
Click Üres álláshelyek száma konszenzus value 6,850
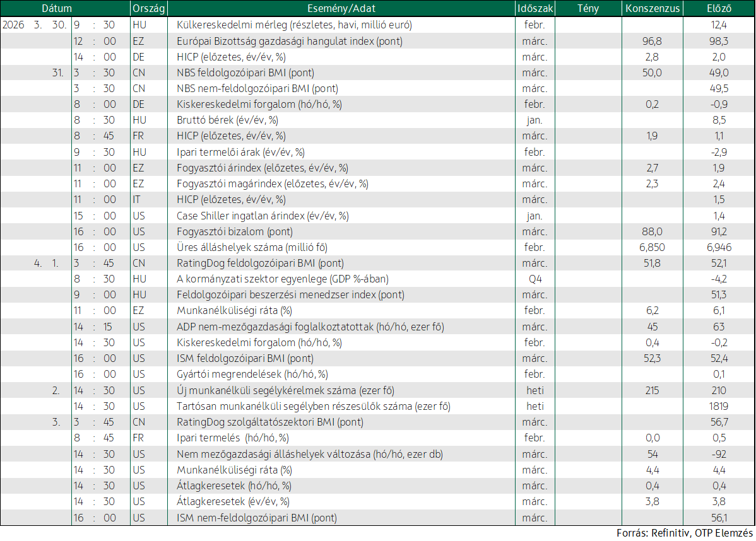point(652,248)
